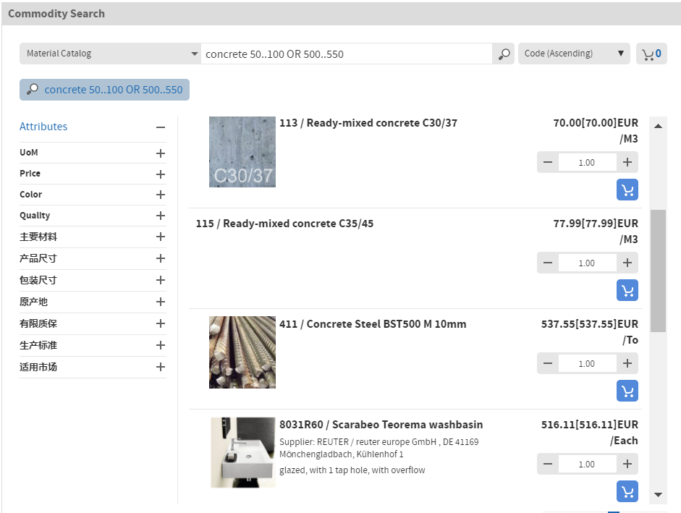Viewport: 681px width, 513px height.
Task: Click the price 537.55[537.55]EUR
Action: pos(589,324)
